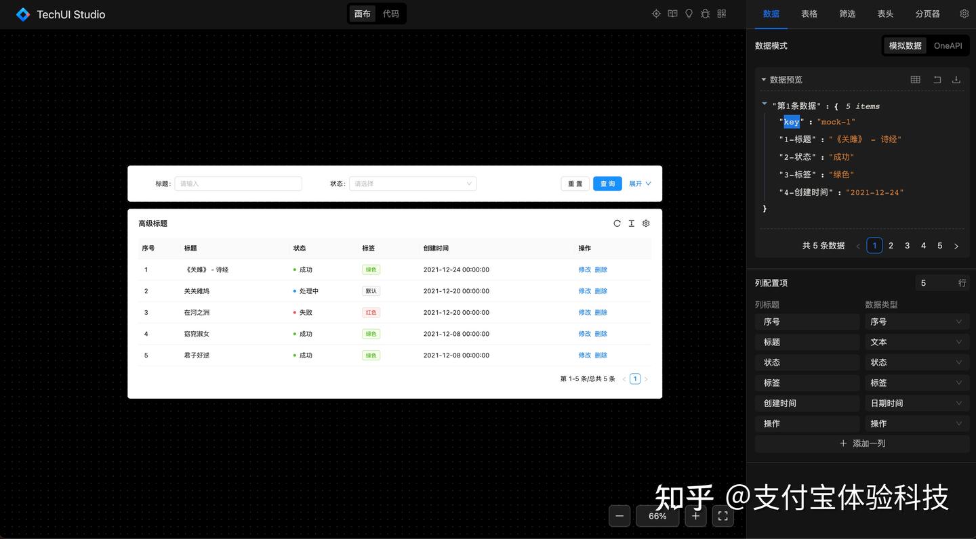Switch to the 分页器 tab
The image size is (976, 539).
[927, 14]
